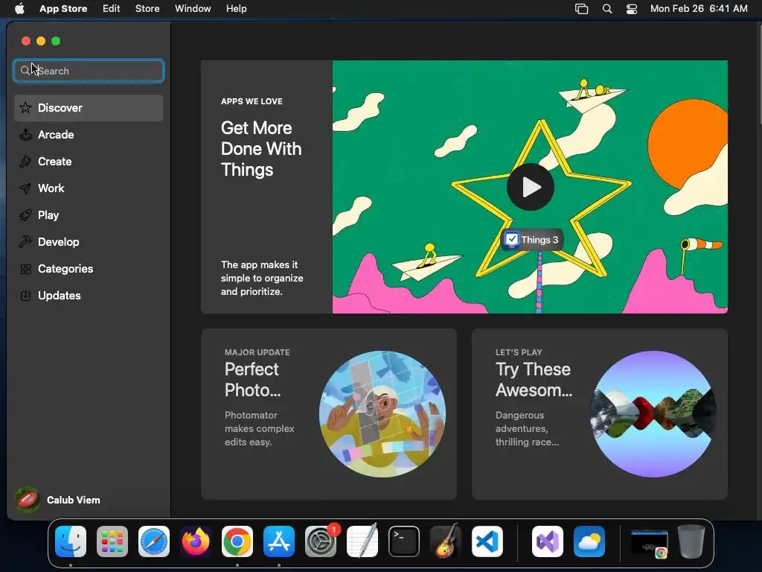Open the Discover section star icon
This screenshot has width=762, height=572.
[25, 107]
